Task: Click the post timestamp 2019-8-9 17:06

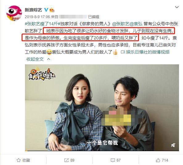Action: click(37, 17)
